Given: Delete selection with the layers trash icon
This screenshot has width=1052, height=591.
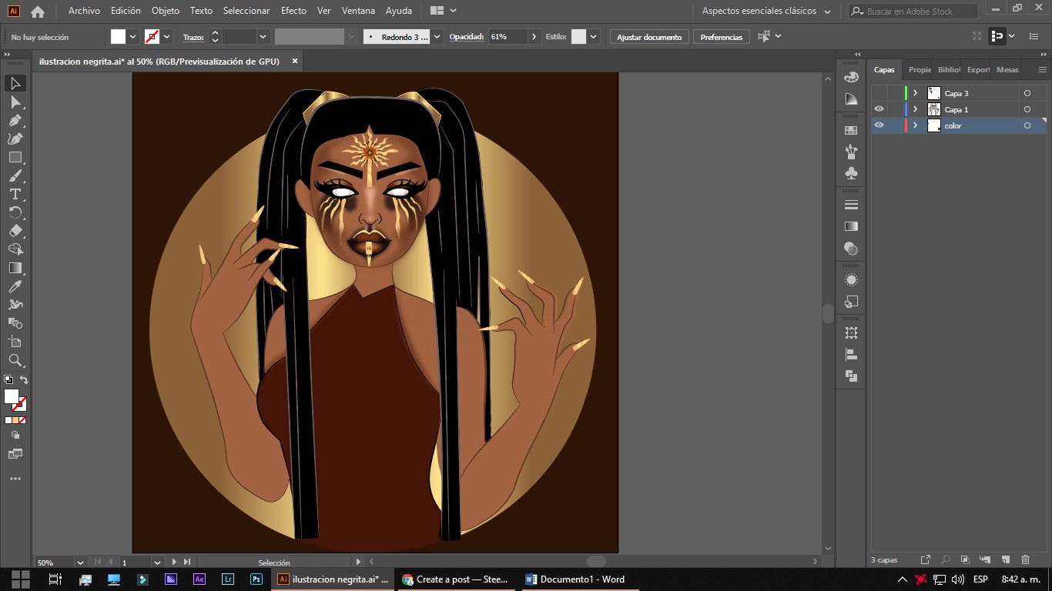Looking at the screenshot, I should pyautogui.click(x=1025, y=559).
